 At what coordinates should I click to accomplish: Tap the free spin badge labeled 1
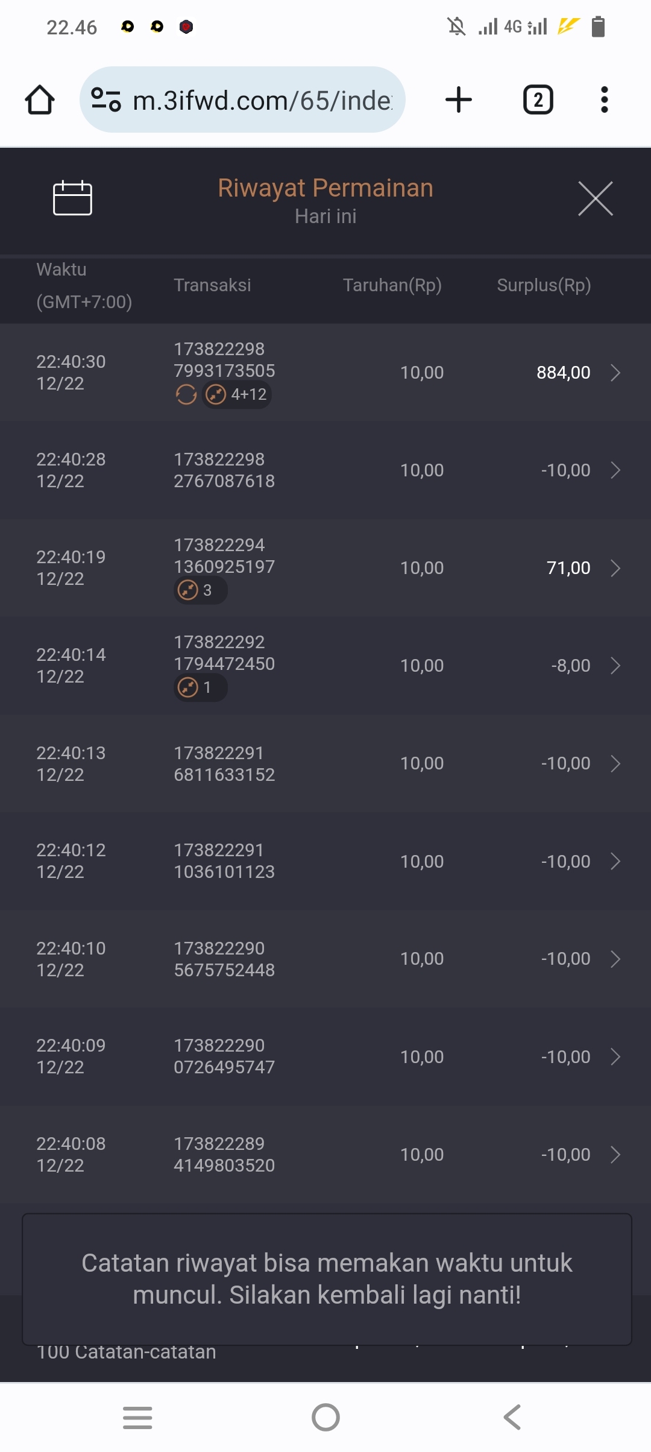tap(200, 687)
